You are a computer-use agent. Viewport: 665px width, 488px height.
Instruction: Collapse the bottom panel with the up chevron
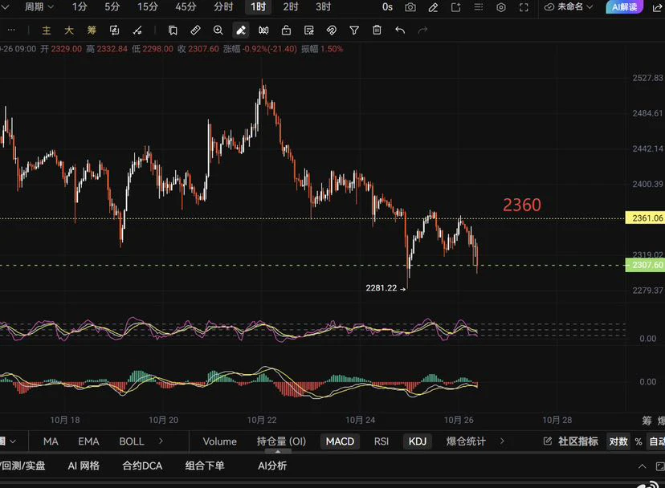[643, 466]
